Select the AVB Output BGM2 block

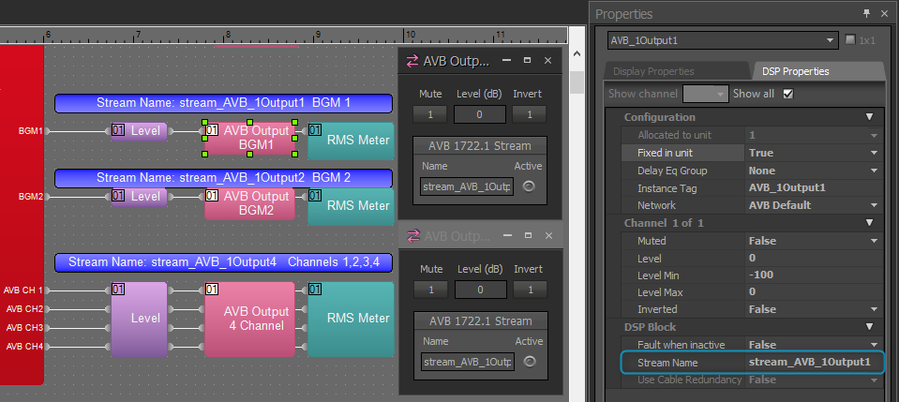(250, 203)
